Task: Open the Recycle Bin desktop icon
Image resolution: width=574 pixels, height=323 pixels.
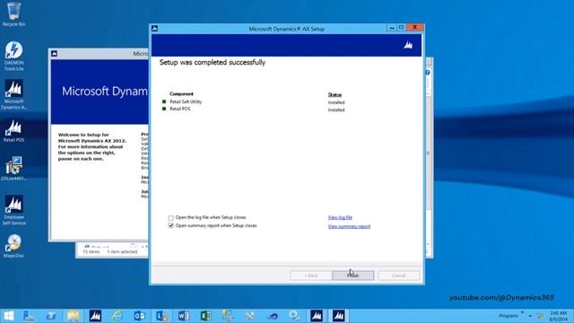Action: (x=13, y=14)
